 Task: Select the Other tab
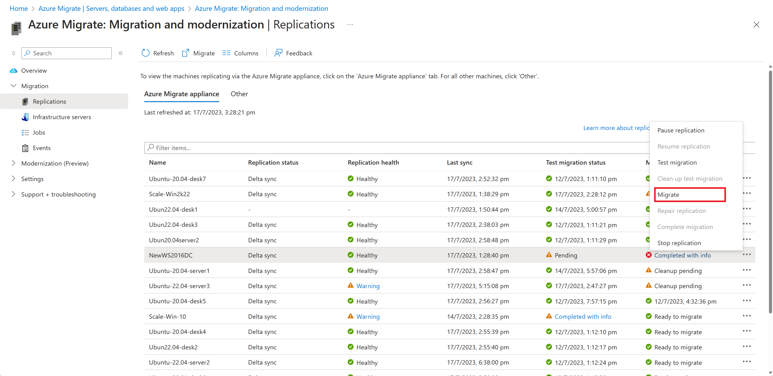(240, 93)
